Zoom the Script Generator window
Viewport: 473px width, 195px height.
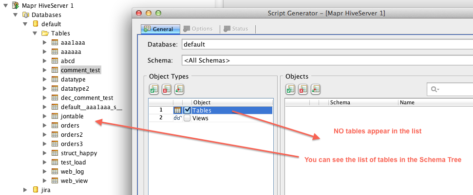158,13
